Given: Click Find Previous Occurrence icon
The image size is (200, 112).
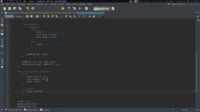Looking at the screenshot, I should pyautogui.click(x=48, y=16).
